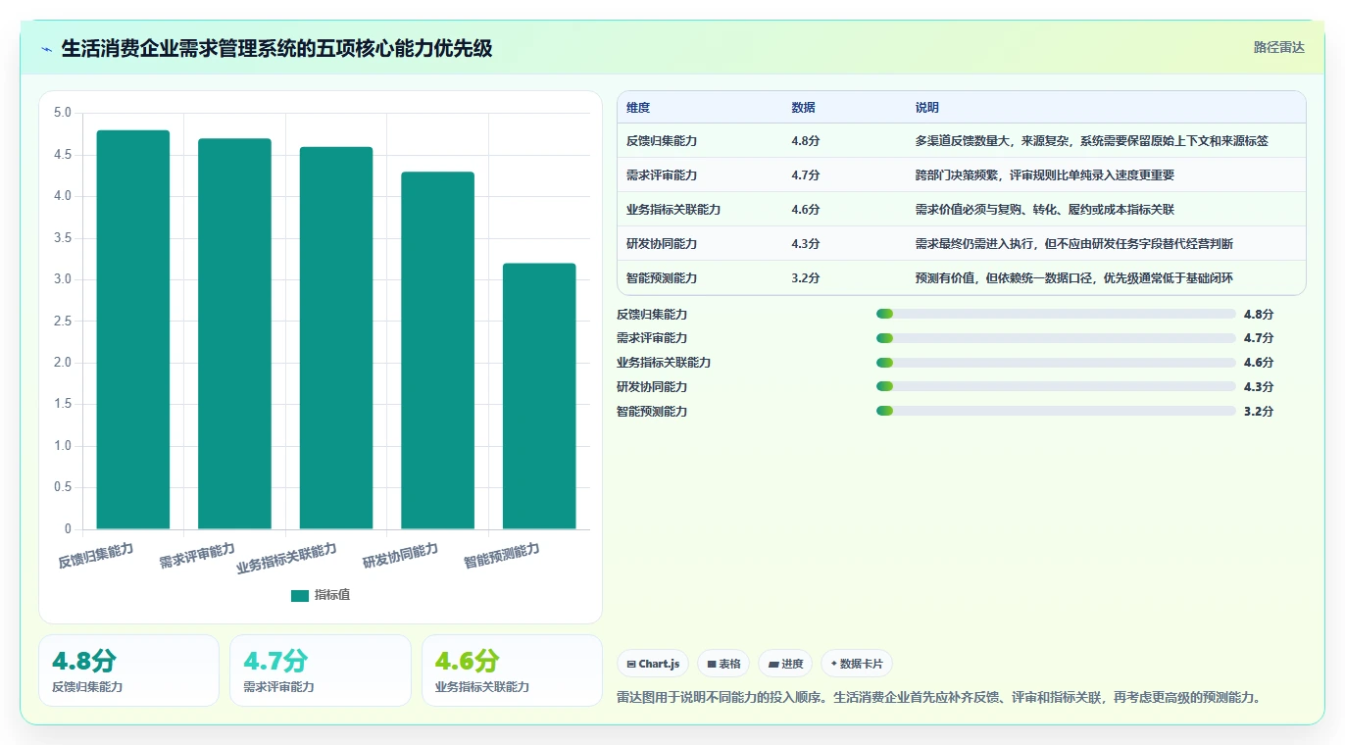
Task: Click the 智能预测能力 progress bar
Action: pos(1056,412)
